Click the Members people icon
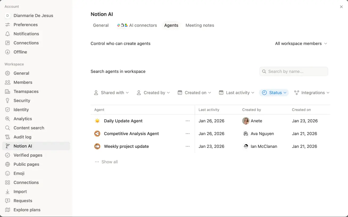Image resolution: width=348 pixels, height=217 pixels. click(x=8, y=82)
